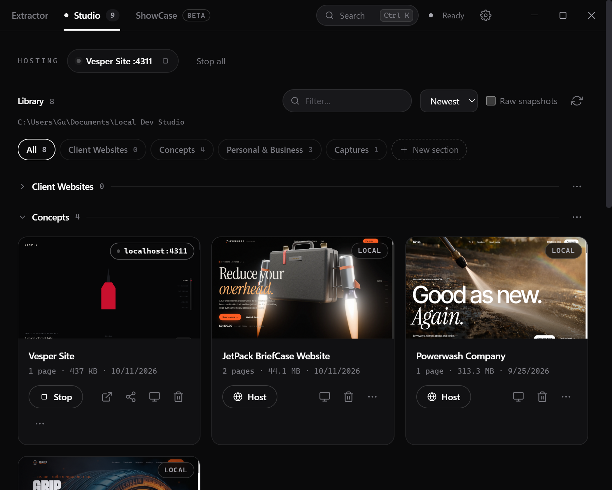The width and height of the screenshot is (612, 490).
Task: Click the refresh library icon
Action: (x=577, y=101)
